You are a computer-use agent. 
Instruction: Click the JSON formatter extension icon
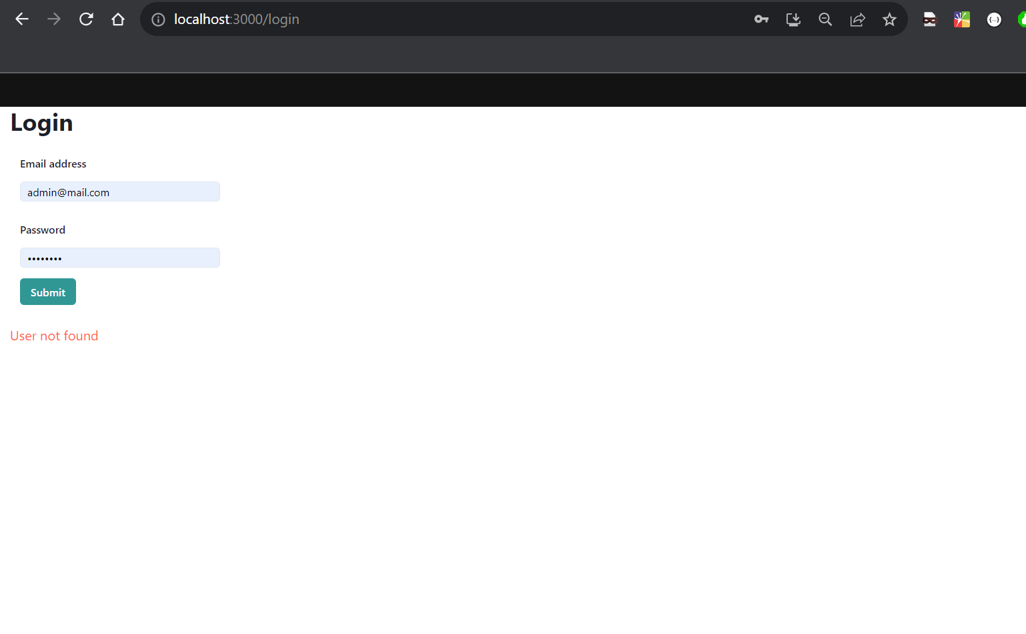click(994, 19)
